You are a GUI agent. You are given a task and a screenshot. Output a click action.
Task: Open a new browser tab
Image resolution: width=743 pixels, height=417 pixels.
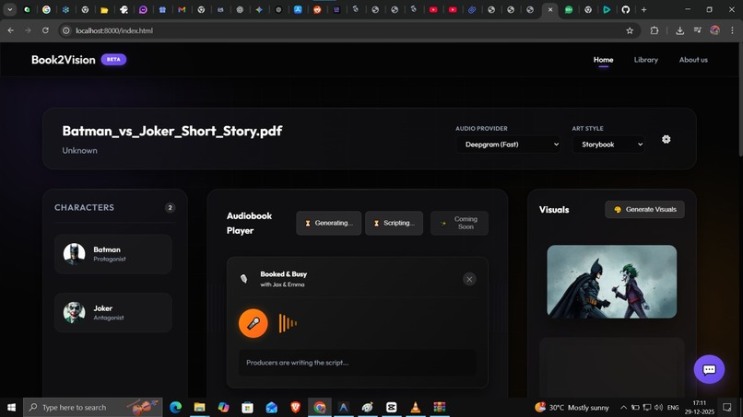tap(643, 9)
